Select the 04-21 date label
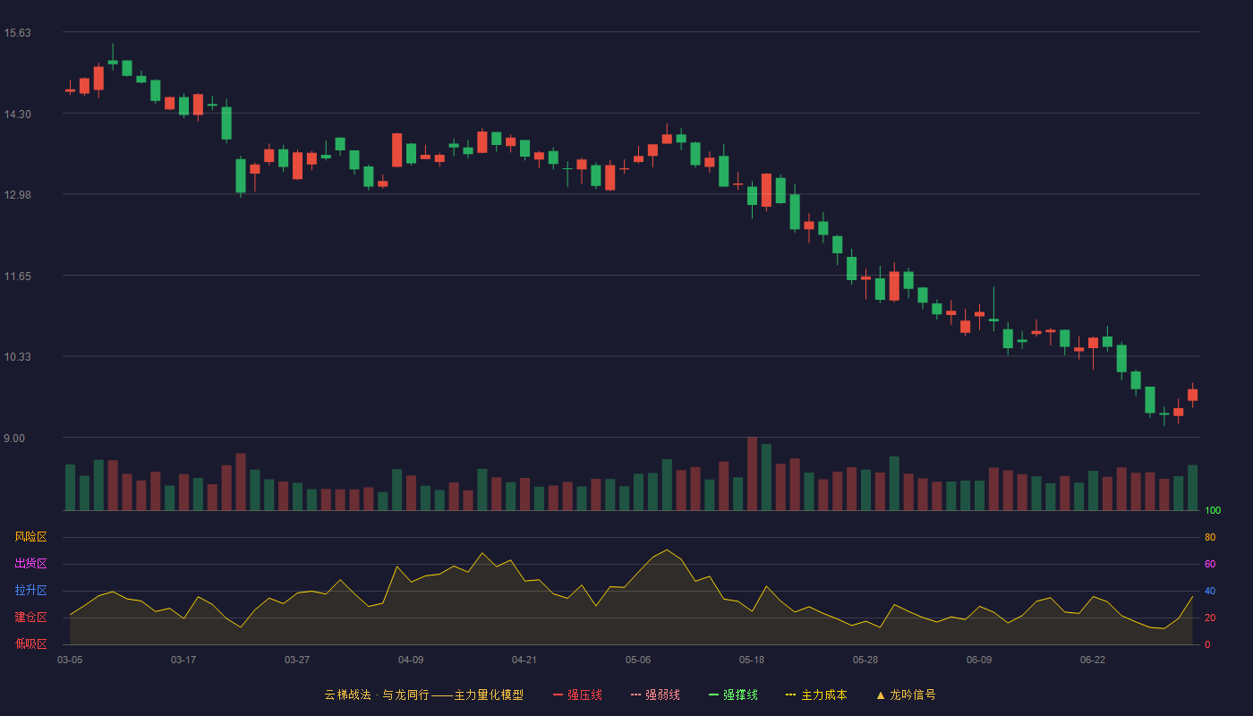Screen dimensions: 1253x716 tap(524, 660)
